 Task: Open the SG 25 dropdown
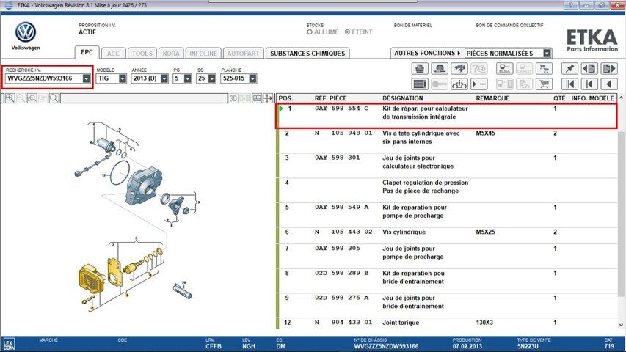(x=211, y=78)
